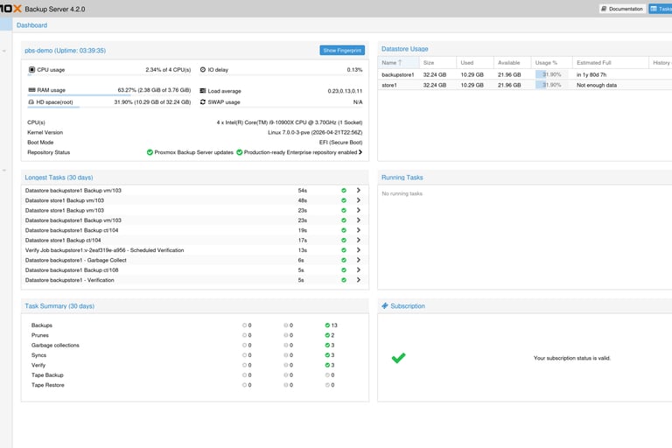Image resolution: width=672 pixels, height=448 pixels.
Task: Click the Load average value 0.23,0.13,0.11
Action: pyautogui.click(x=345, y=91)
